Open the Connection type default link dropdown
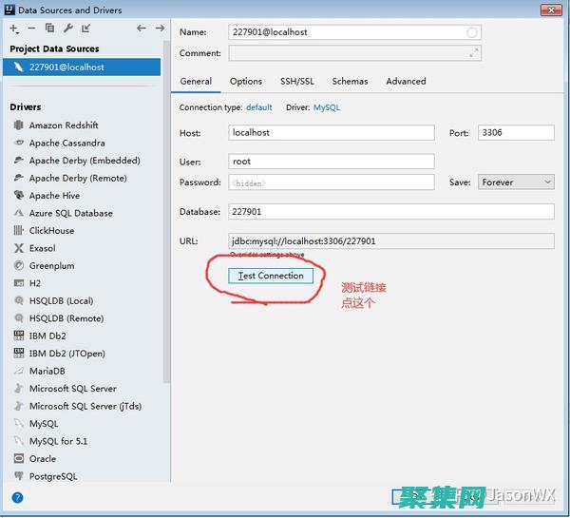Screen dimensions: 570x518 258,107
